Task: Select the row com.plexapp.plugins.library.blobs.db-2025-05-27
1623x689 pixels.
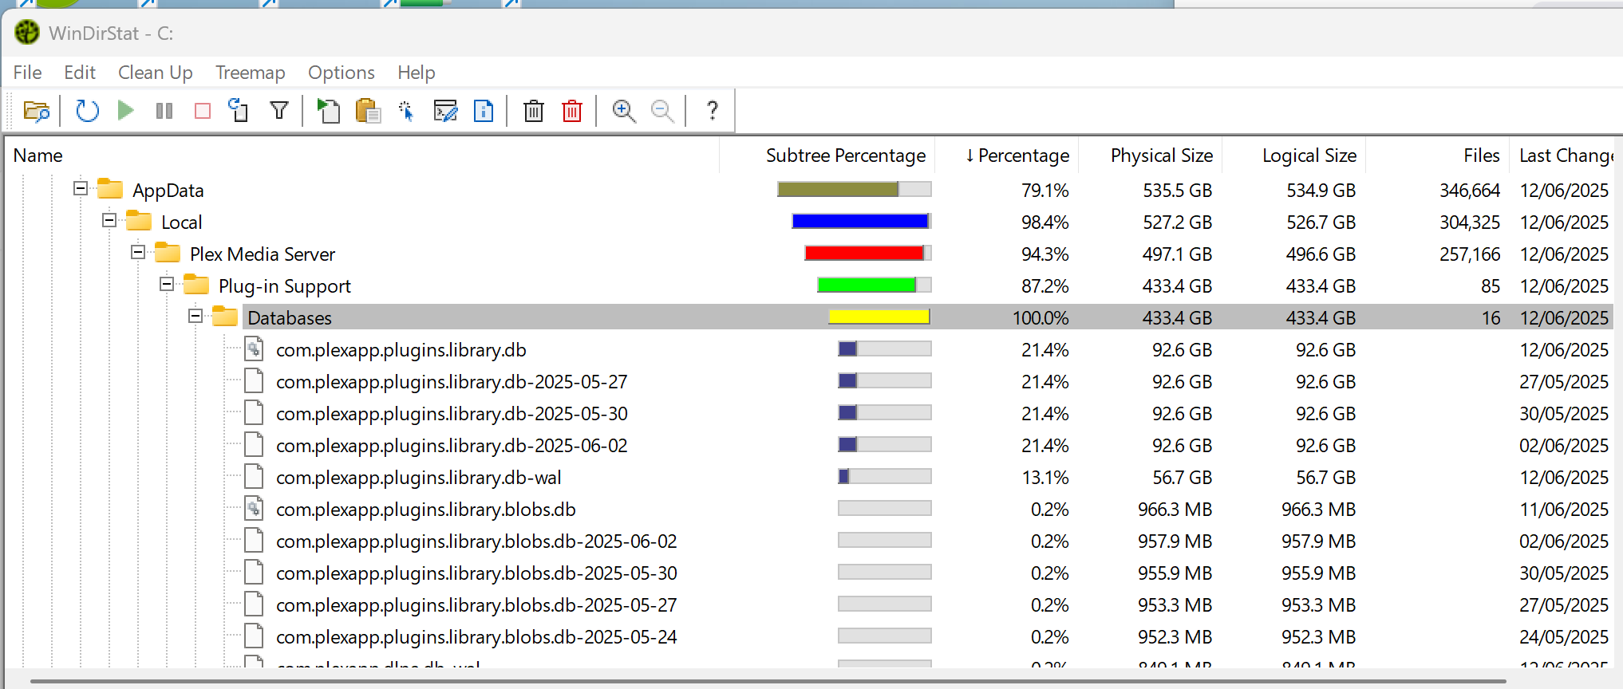Action: [808, 604]
